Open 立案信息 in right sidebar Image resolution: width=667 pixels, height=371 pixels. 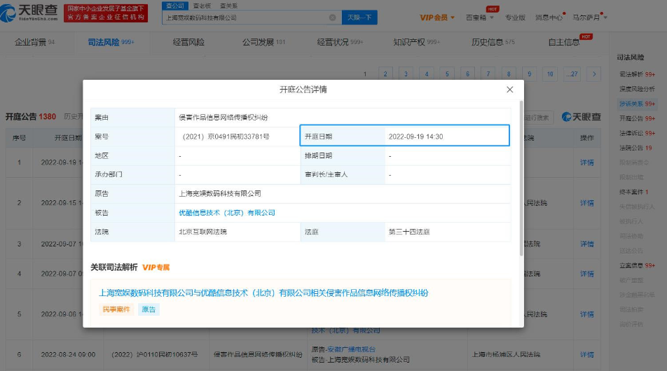(x=637, y=265)
